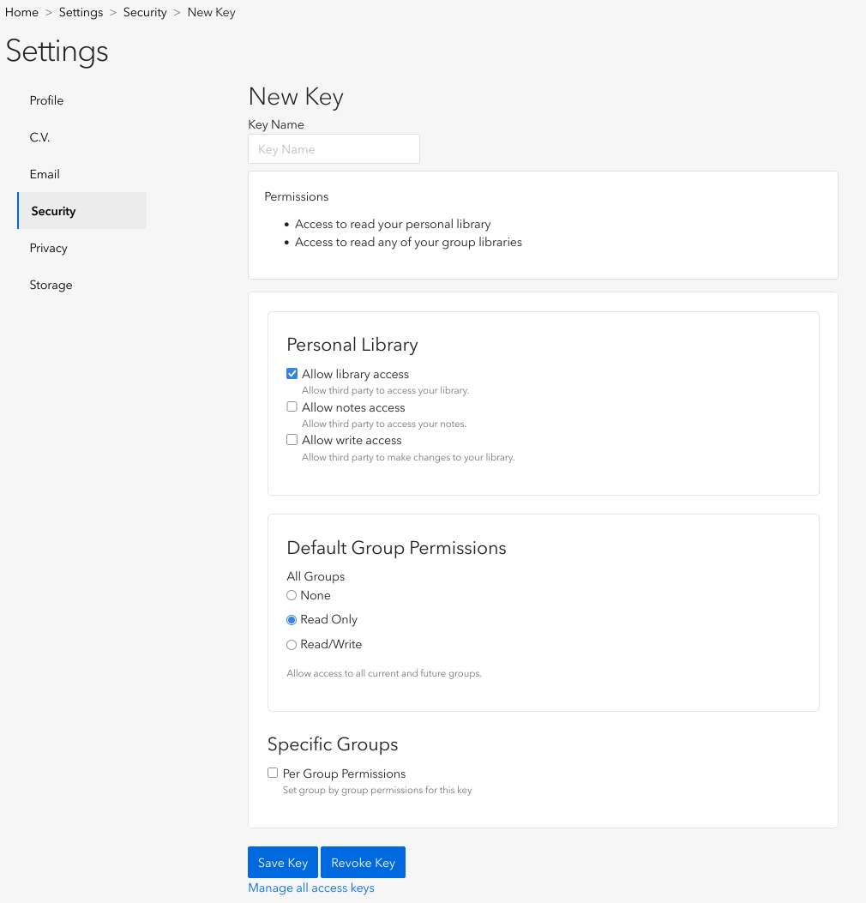866x903 pixels.
Task: Check the Allow library access checkbox
Action: [x=292, y=374]
